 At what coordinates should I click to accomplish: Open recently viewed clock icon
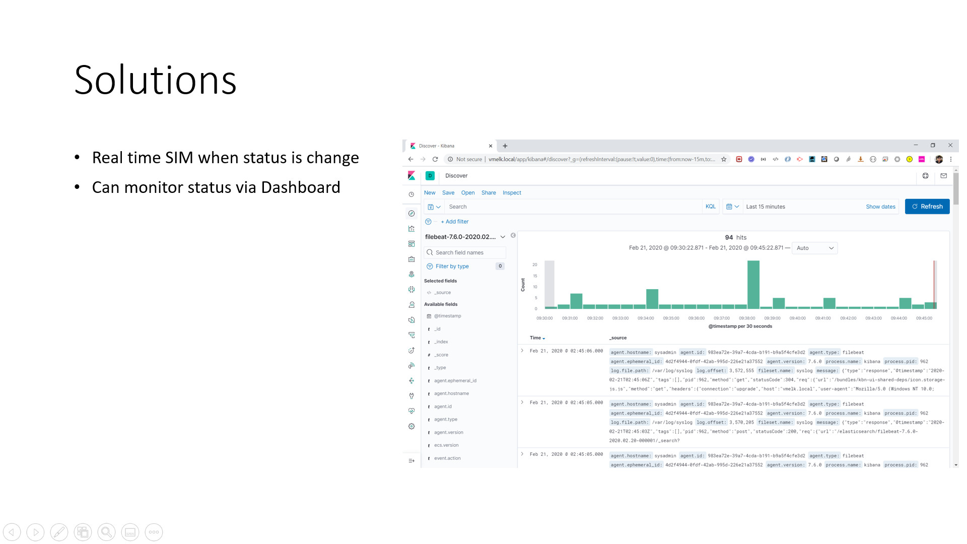tap(411, 194)
